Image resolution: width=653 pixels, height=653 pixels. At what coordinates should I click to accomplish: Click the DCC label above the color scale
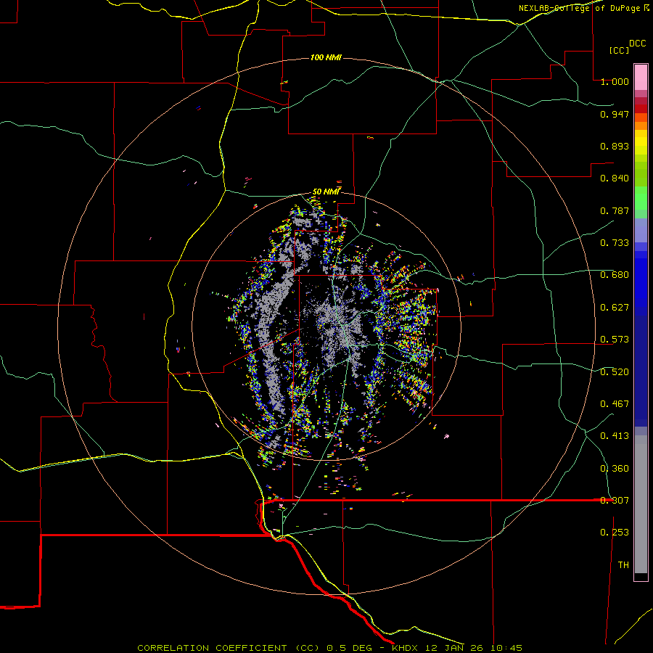point(637,44)
